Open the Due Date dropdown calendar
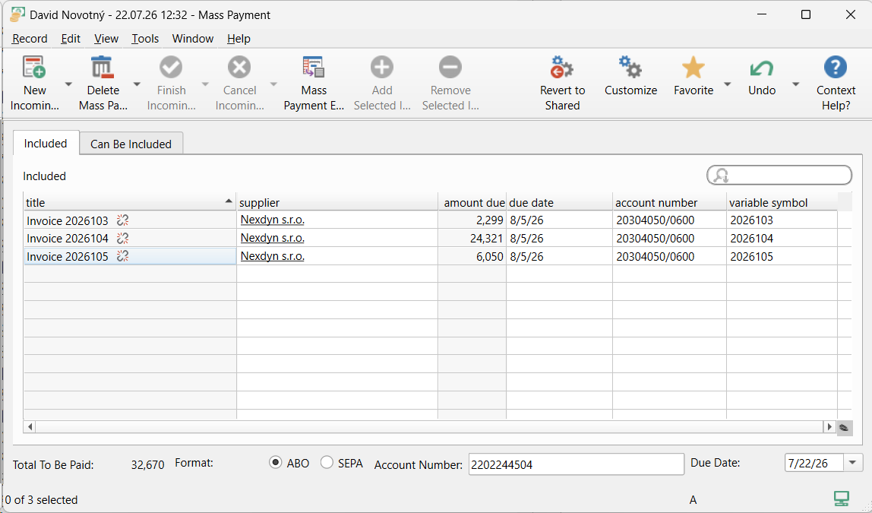Viewport: 872px width, 513px height. click(852, 462)
